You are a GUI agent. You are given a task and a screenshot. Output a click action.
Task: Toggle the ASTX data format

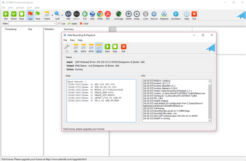[x=99, y=48]
